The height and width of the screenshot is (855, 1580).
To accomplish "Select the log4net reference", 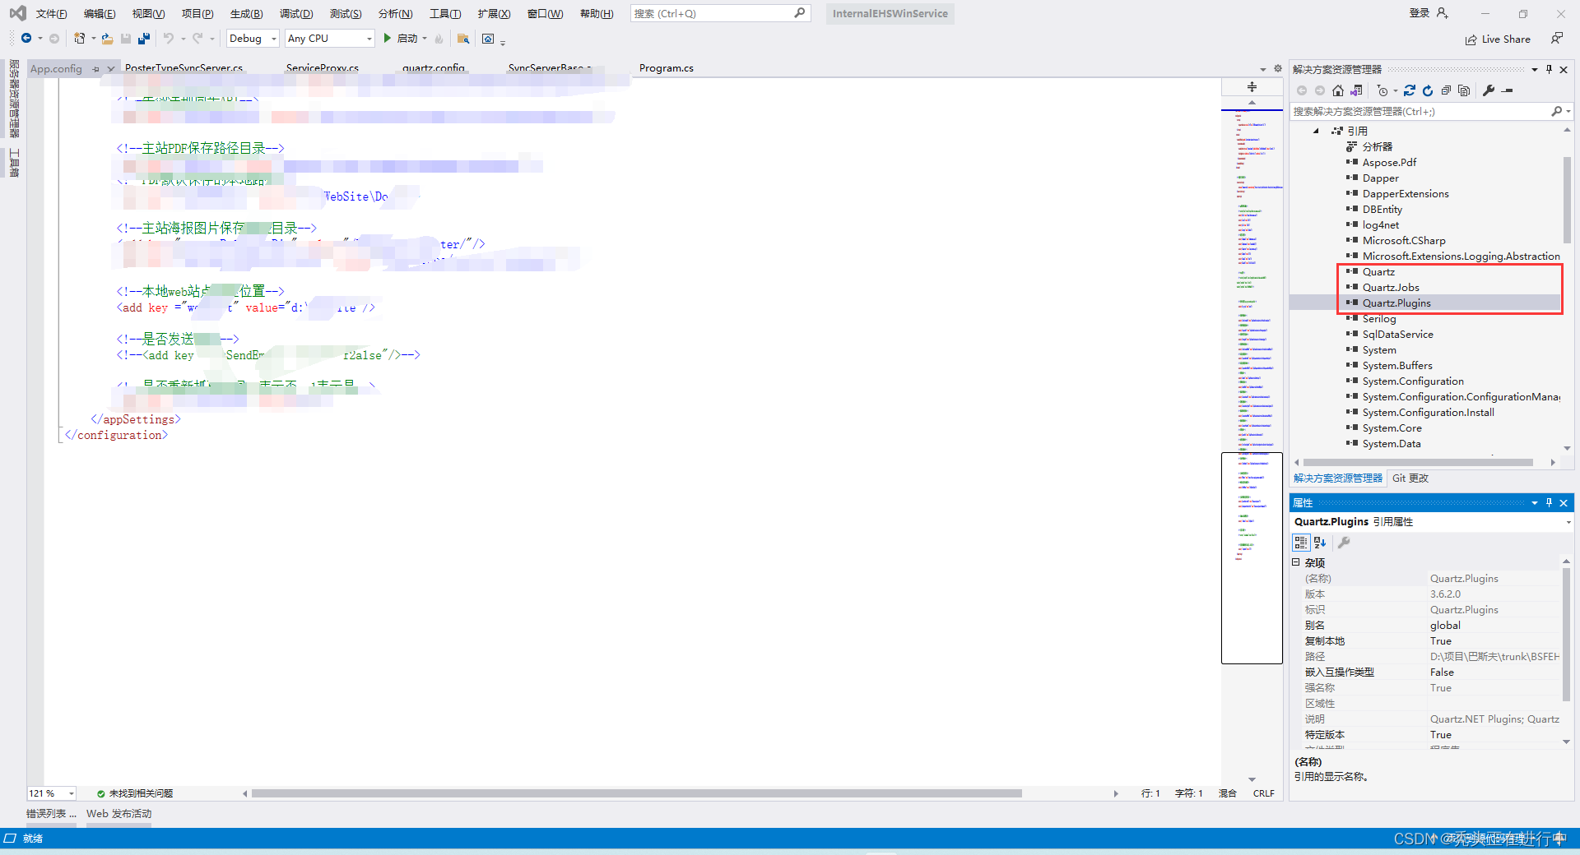I will click(1381, 224).
